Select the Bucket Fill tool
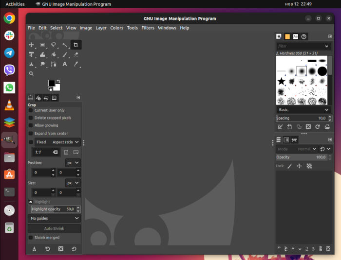Screen dimensions: 341x260 54,54
